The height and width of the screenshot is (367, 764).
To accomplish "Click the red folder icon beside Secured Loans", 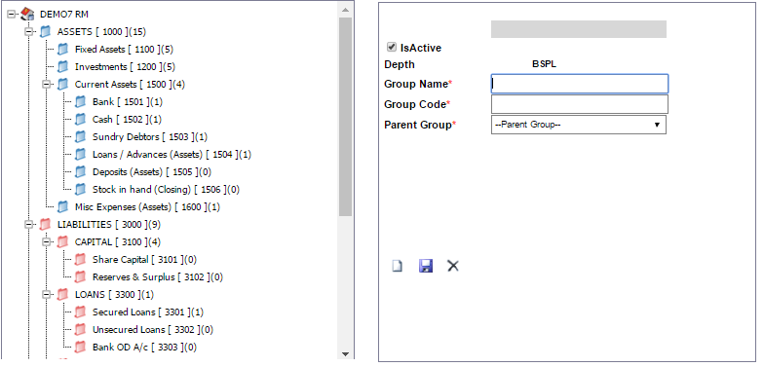I will (x=80, y=312).
